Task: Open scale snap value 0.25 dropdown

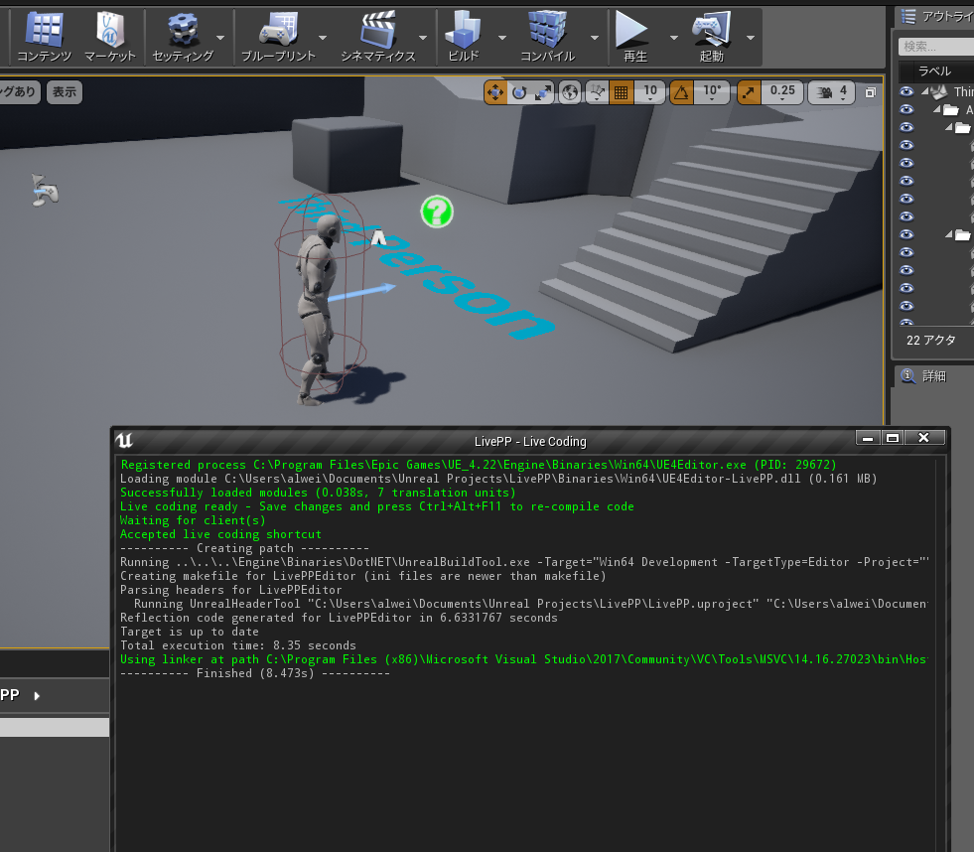Action: (x=782, y=92)
